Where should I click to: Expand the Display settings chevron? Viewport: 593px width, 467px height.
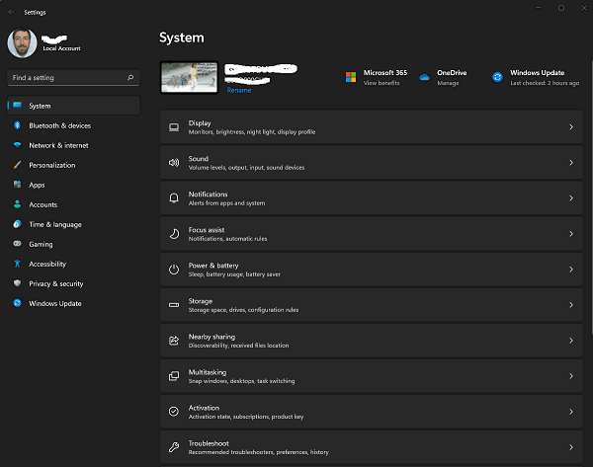(x=571, y=127)
